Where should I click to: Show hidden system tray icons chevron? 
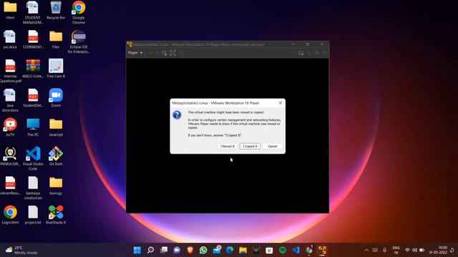coord(366,250)
